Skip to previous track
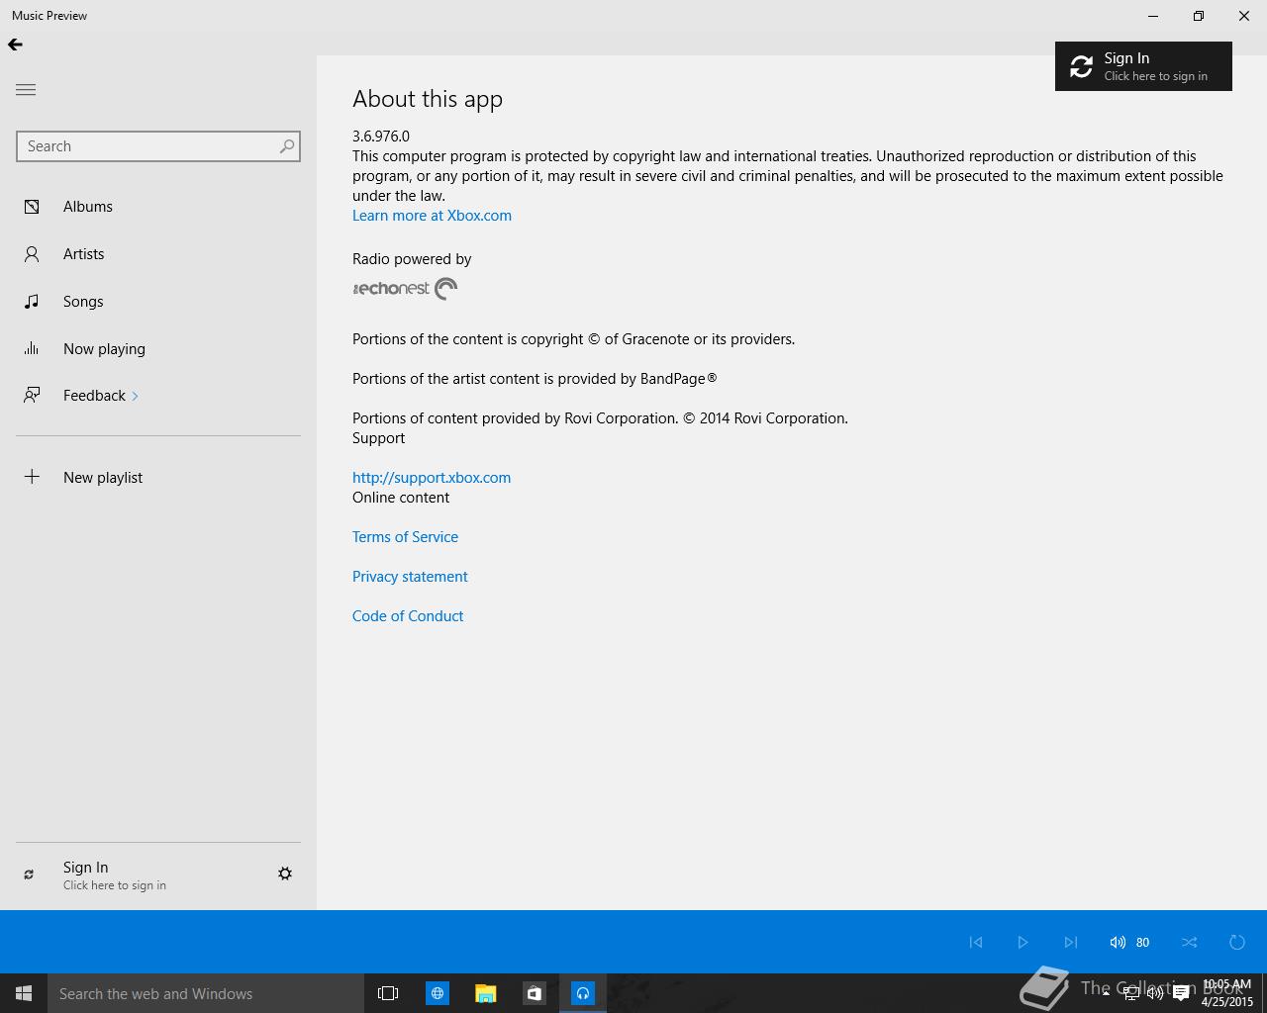The image size is (1267, 1013). tap(976, 942)
